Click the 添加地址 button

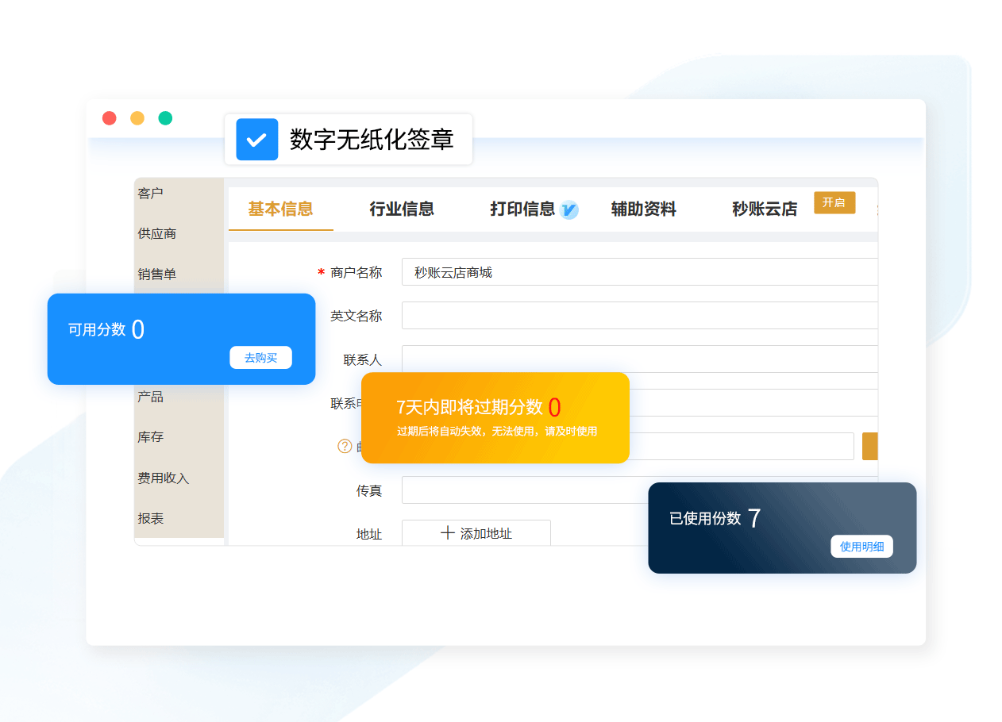[476, 533]
